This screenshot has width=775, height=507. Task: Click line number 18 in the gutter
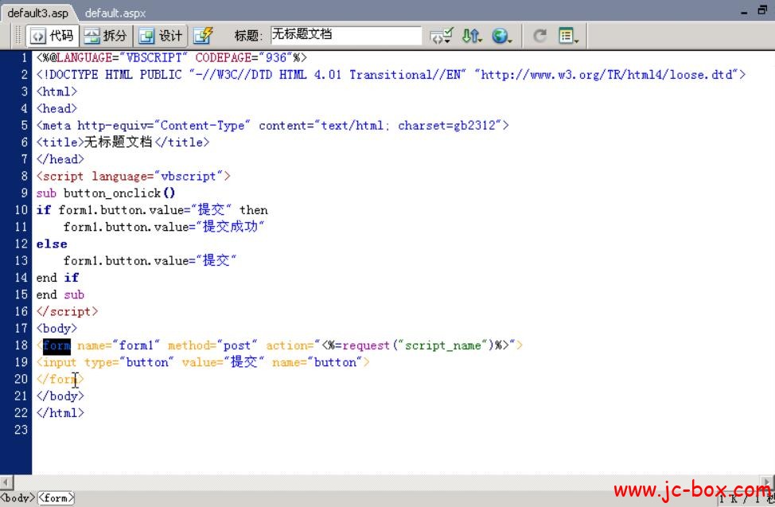[21, 345]
